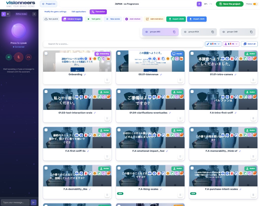The width and height of the screenshot is (260, 206).
Task: Toggle the Preview switch
Action: tap(255, 4)
